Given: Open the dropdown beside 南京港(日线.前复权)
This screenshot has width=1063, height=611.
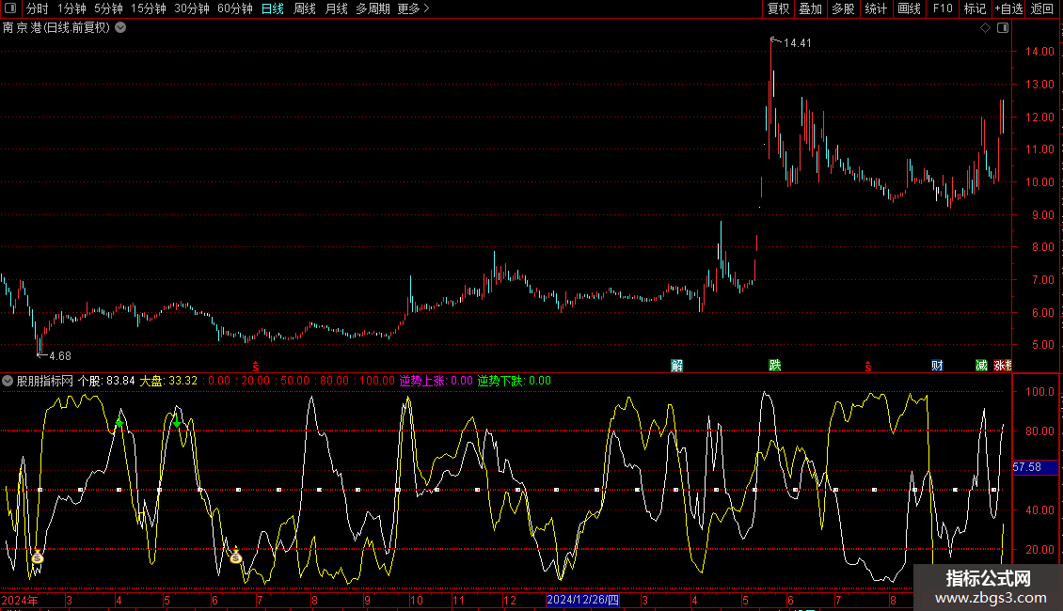Looking at the screenshot, I should click(x=120, y=28).
